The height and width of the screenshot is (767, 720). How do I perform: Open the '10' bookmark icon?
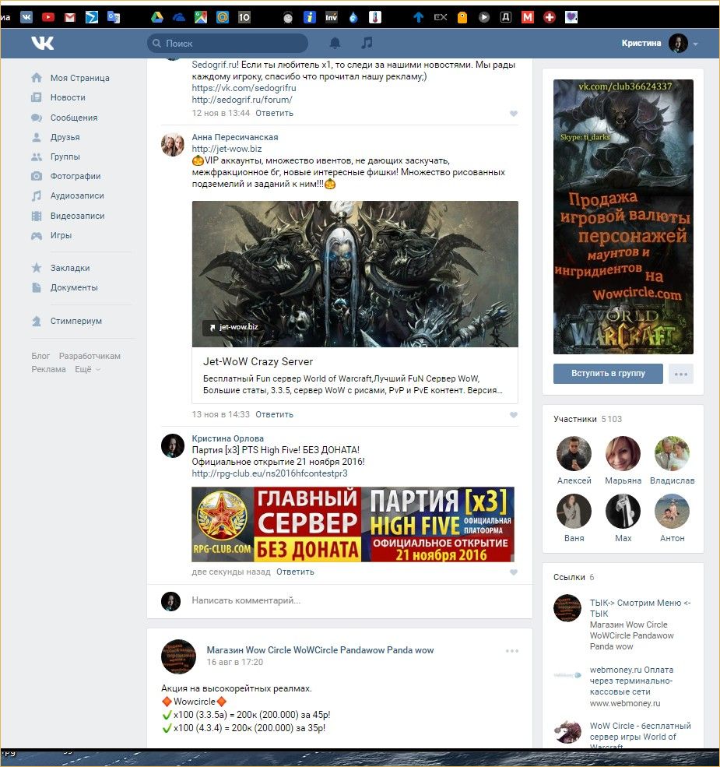tap(244, 17)
